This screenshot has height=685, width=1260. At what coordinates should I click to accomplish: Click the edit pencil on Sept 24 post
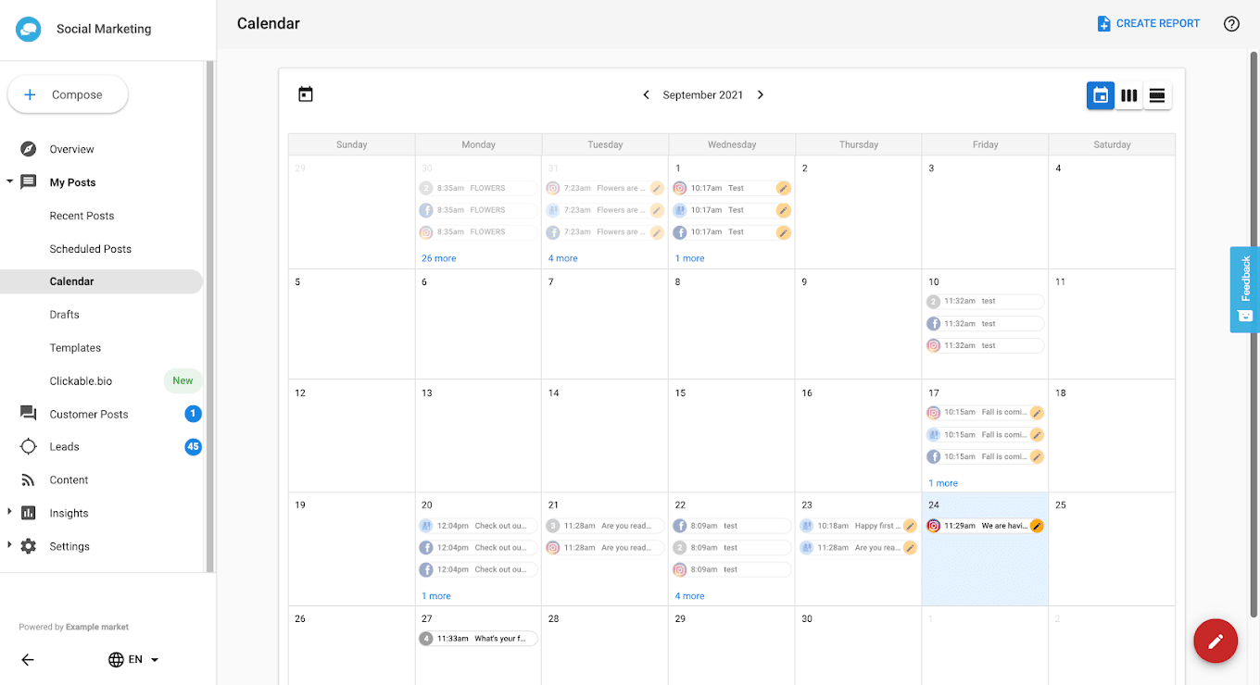click(1037, 526)
